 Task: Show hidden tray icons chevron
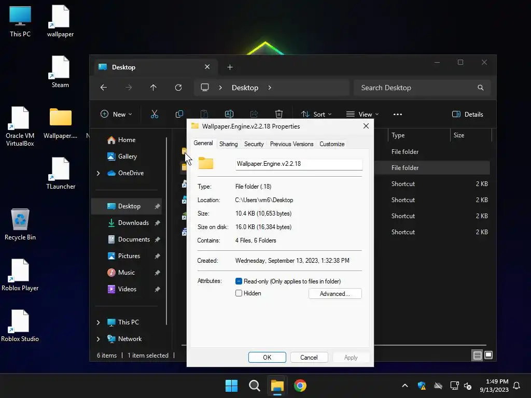coord(404,386)
